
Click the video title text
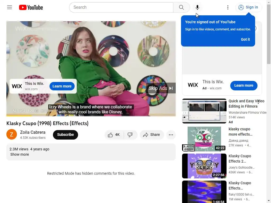(47, 123)
